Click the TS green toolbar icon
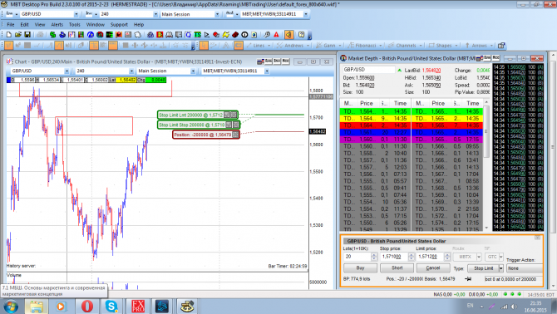 tap(198, 35)
